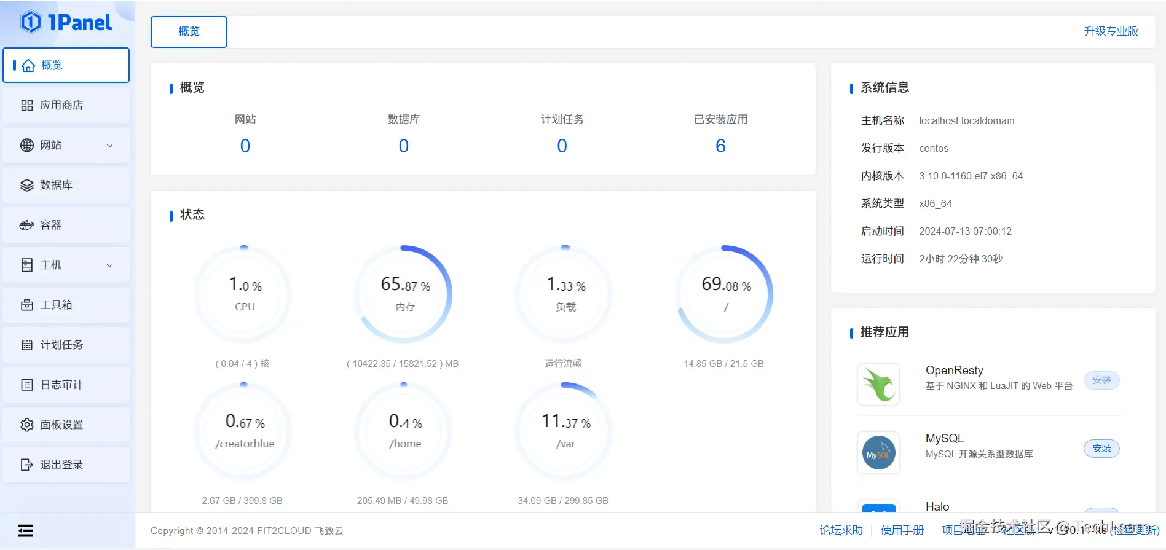Image resolution: width=1166 pixels, height=550 pixels.
Task: Click boot time 2024-07-13 07:00:12
Action: (966, 231)
